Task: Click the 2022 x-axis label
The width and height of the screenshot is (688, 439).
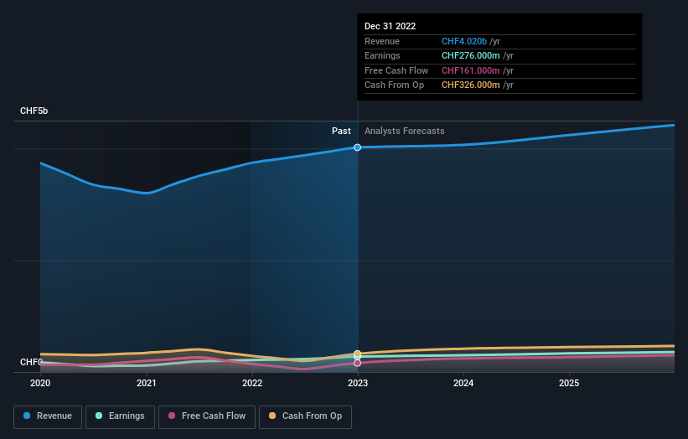Action: click(252, 384)
